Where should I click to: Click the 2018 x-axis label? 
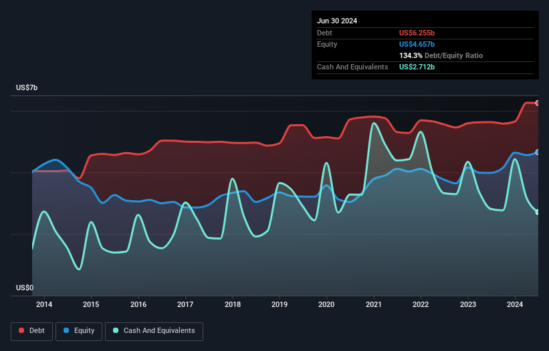[233, 304]
